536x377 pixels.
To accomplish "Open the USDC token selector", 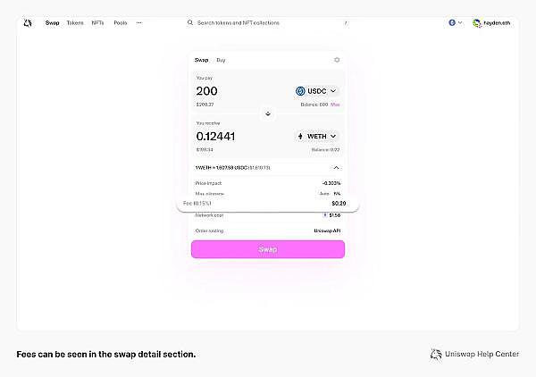I will 317,91.
